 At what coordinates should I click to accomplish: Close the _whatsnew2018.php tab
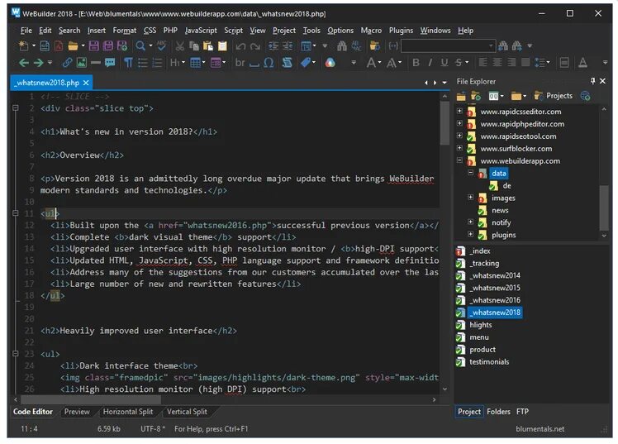86,83
